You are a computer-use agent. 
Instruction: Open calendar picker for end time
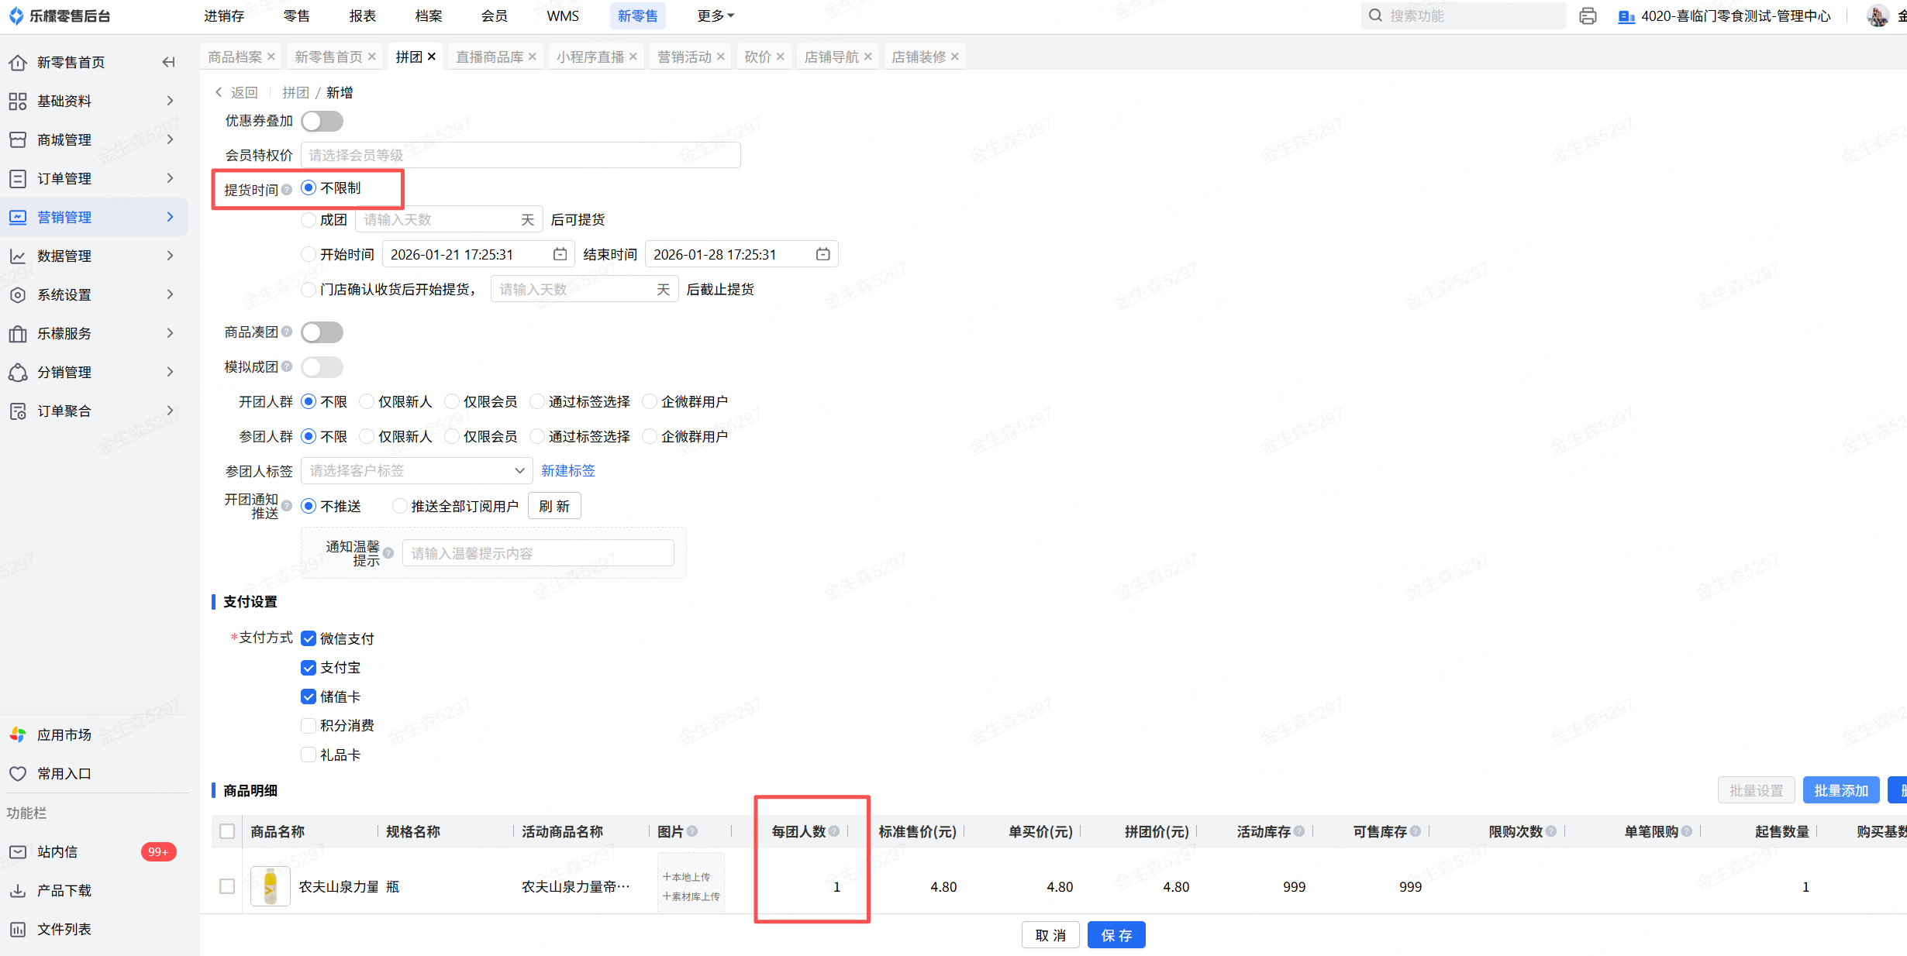(822, 254)
